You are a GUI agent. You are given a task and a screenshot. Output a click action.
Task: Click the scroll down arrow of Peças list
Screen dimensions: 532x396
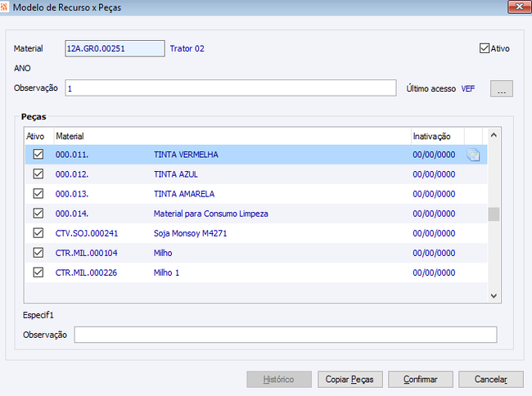click(494, 296)
